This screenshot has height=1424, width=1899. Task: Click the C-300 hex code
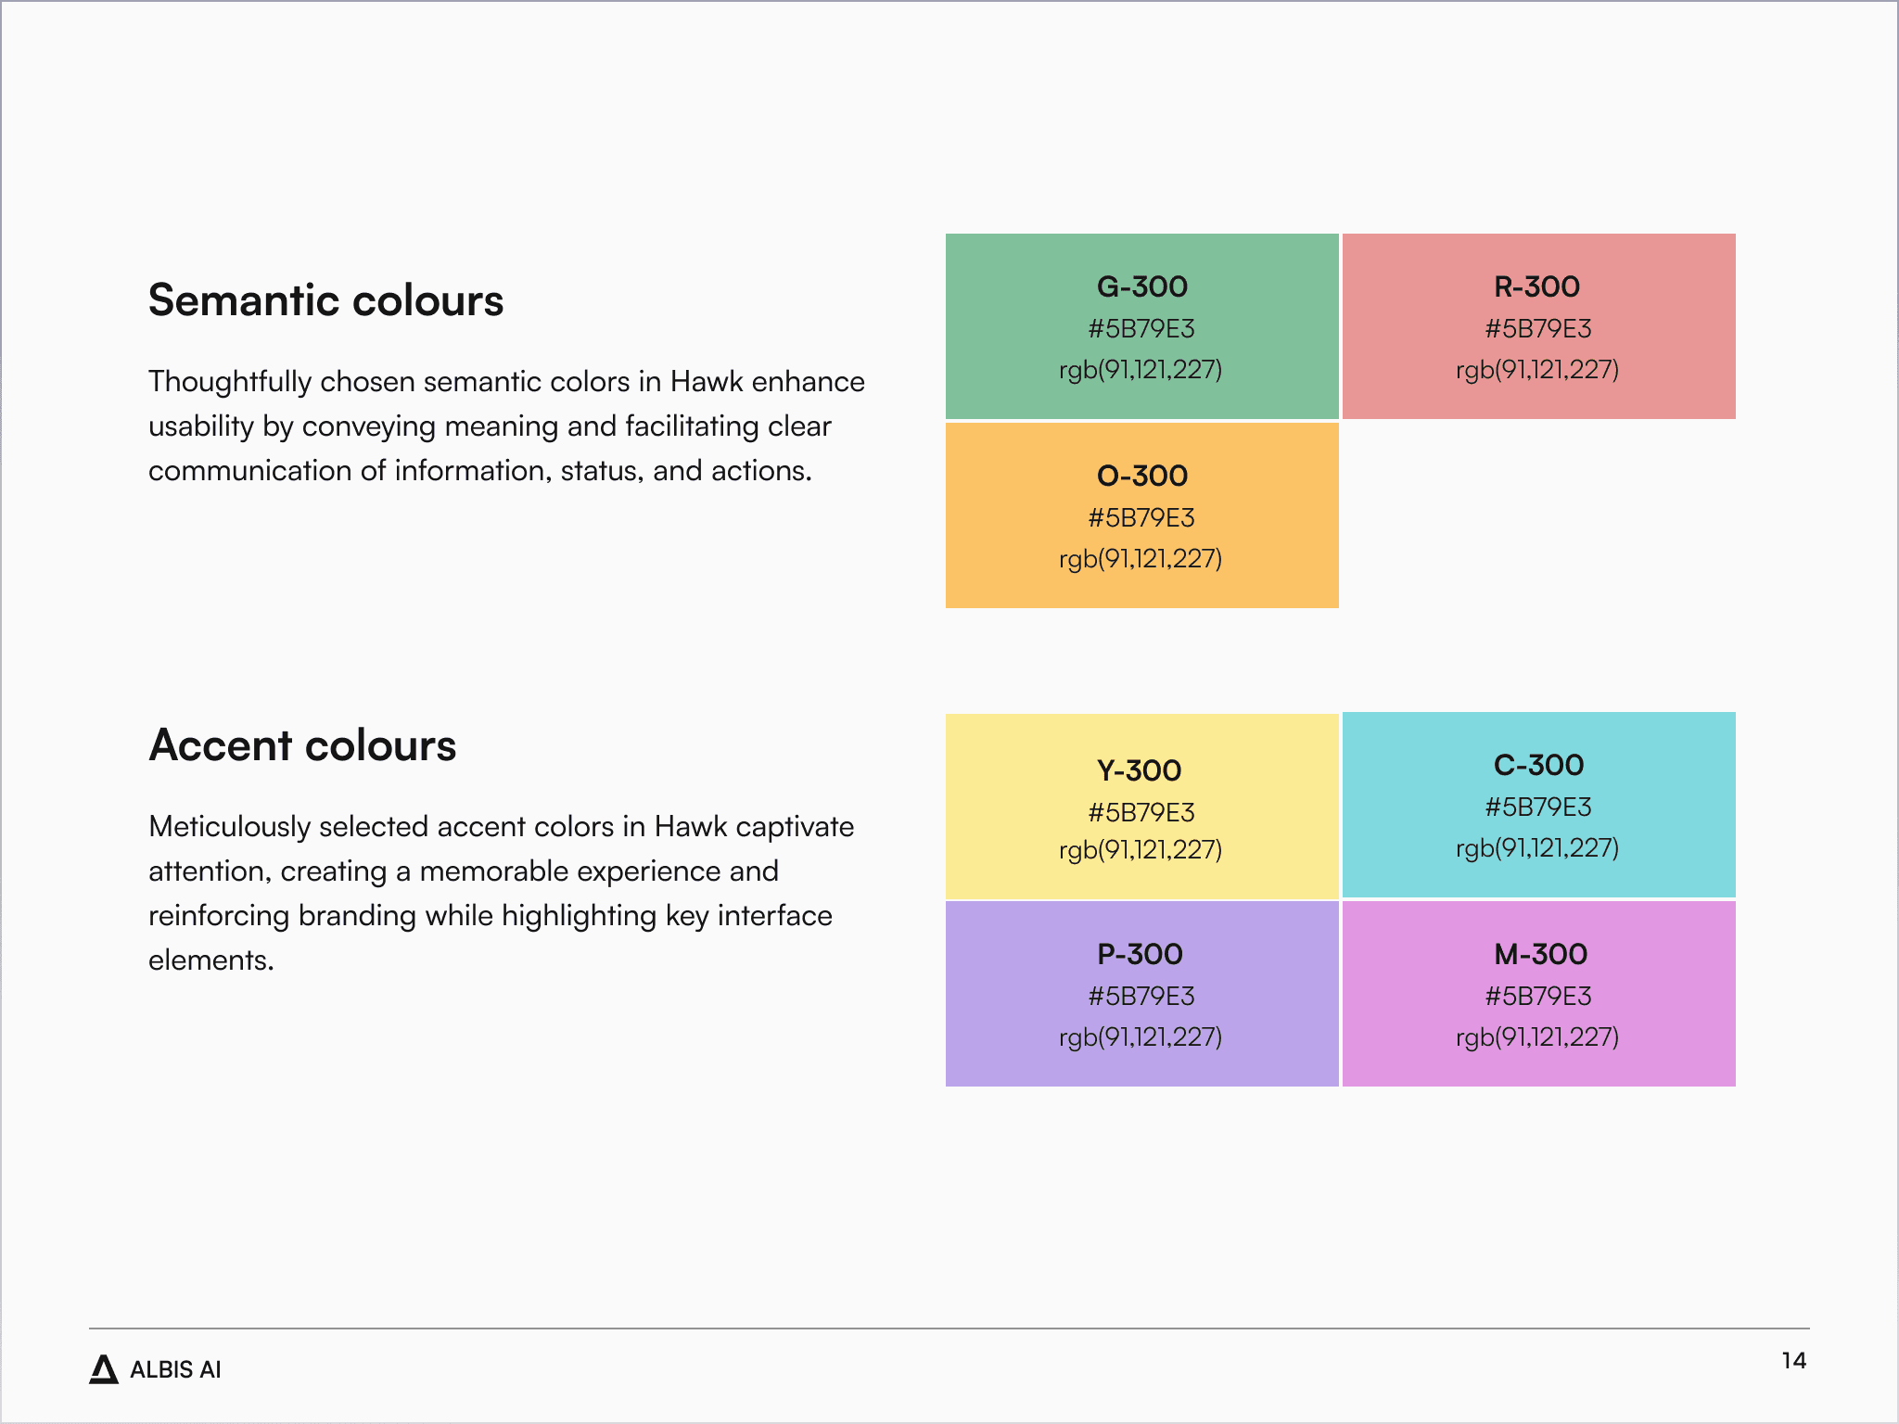pos(1538,807)
